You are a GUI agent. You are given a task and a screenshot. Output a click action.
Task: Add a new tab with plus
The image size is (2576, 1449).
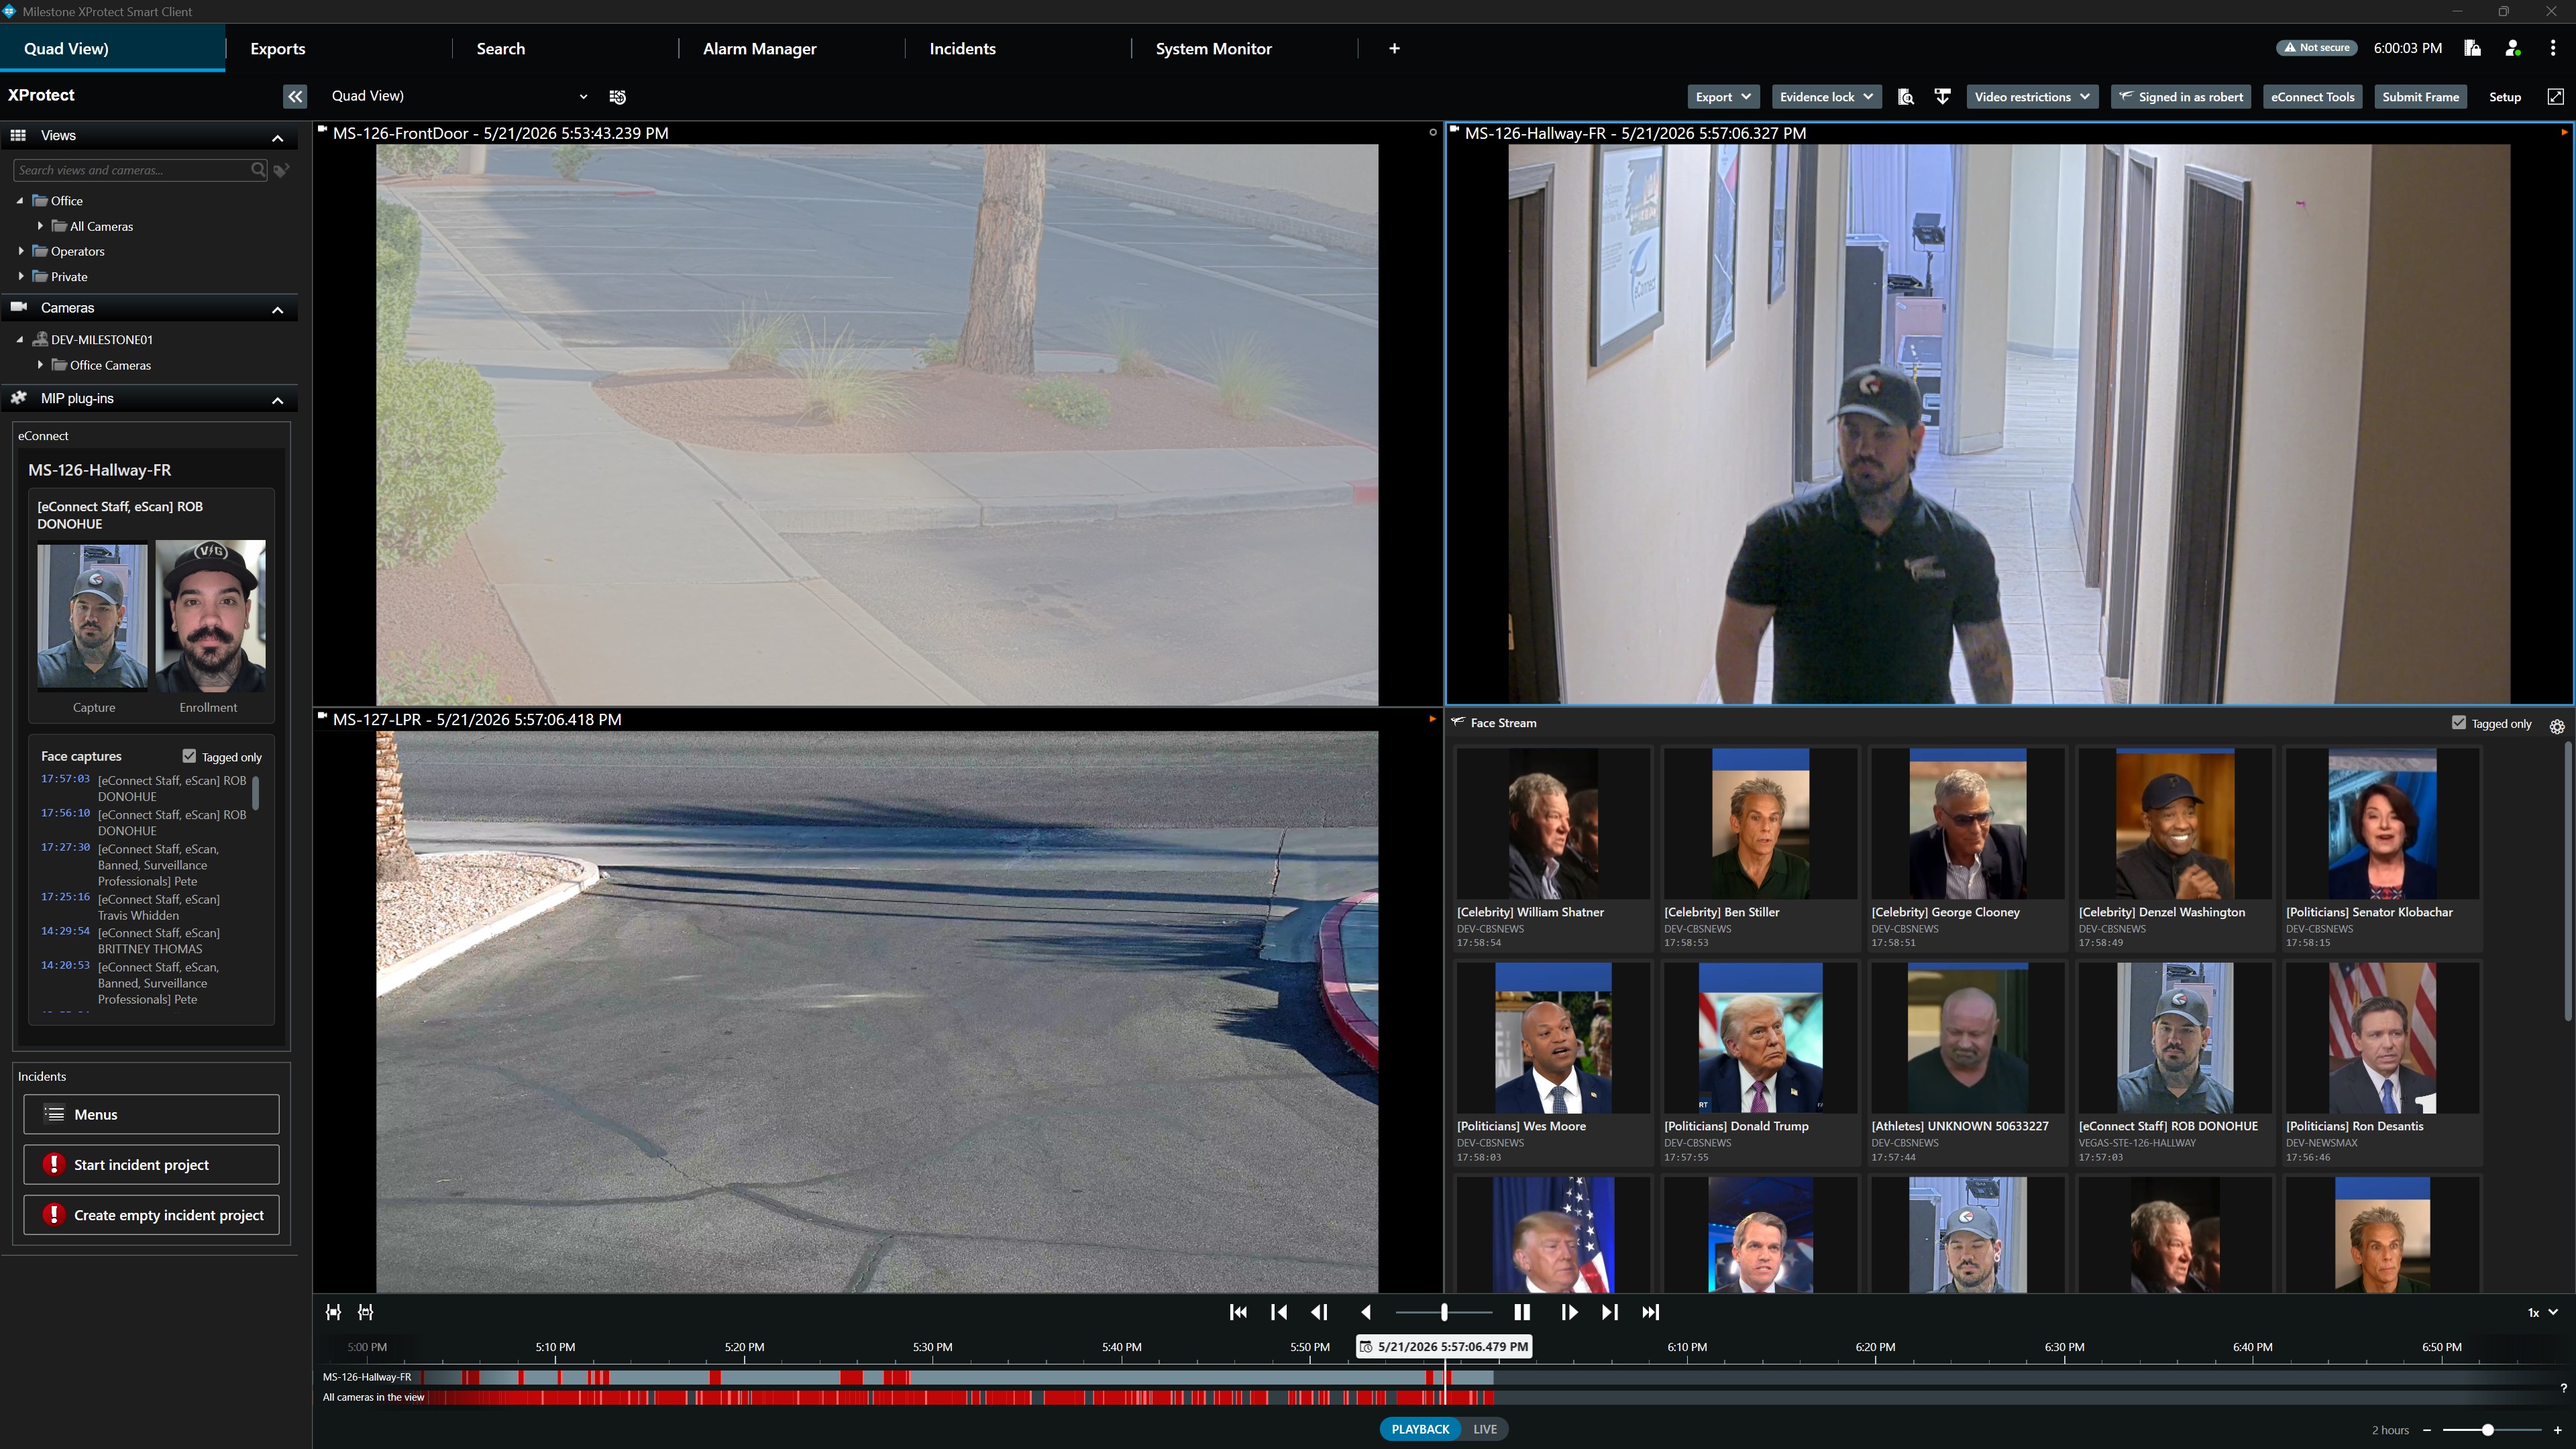(1394, 48)
